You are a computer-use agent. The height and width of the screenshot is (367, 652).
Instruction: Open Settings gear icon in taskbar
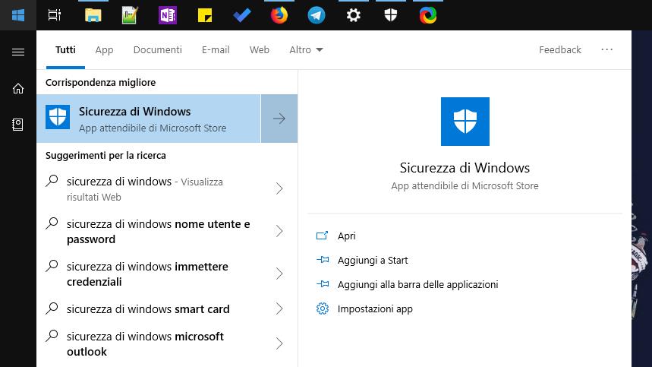354,15
